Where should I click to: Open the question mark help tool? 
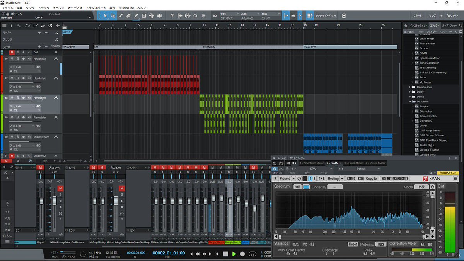[172, 16]
